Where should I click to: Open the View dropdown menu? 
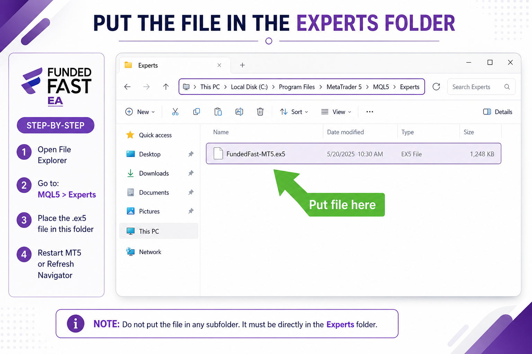pos(336,112)
